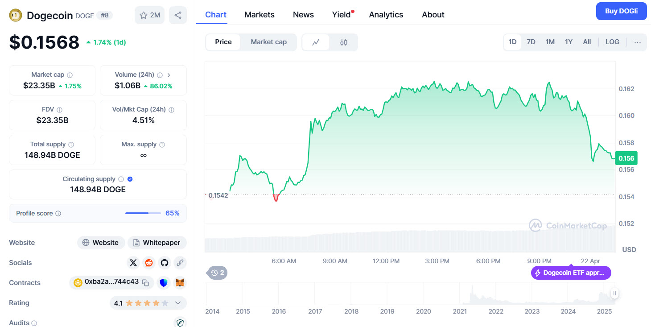The image size is (651, 327).
Task: Open the Dogecoin ETF event marker
Action: [x=571, y=273]
